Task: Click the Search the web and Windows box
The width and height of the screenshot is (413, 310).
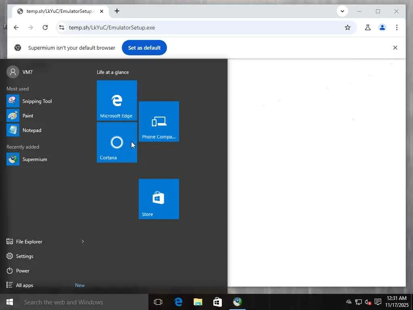Action: [x=83, y=302]
